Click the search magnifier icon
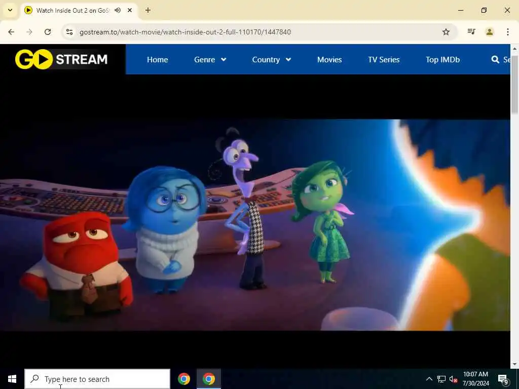 (495, 60)
